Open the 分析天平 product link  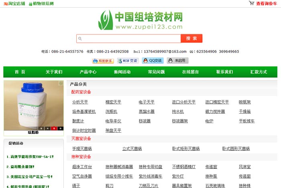[x=80, y=102]
